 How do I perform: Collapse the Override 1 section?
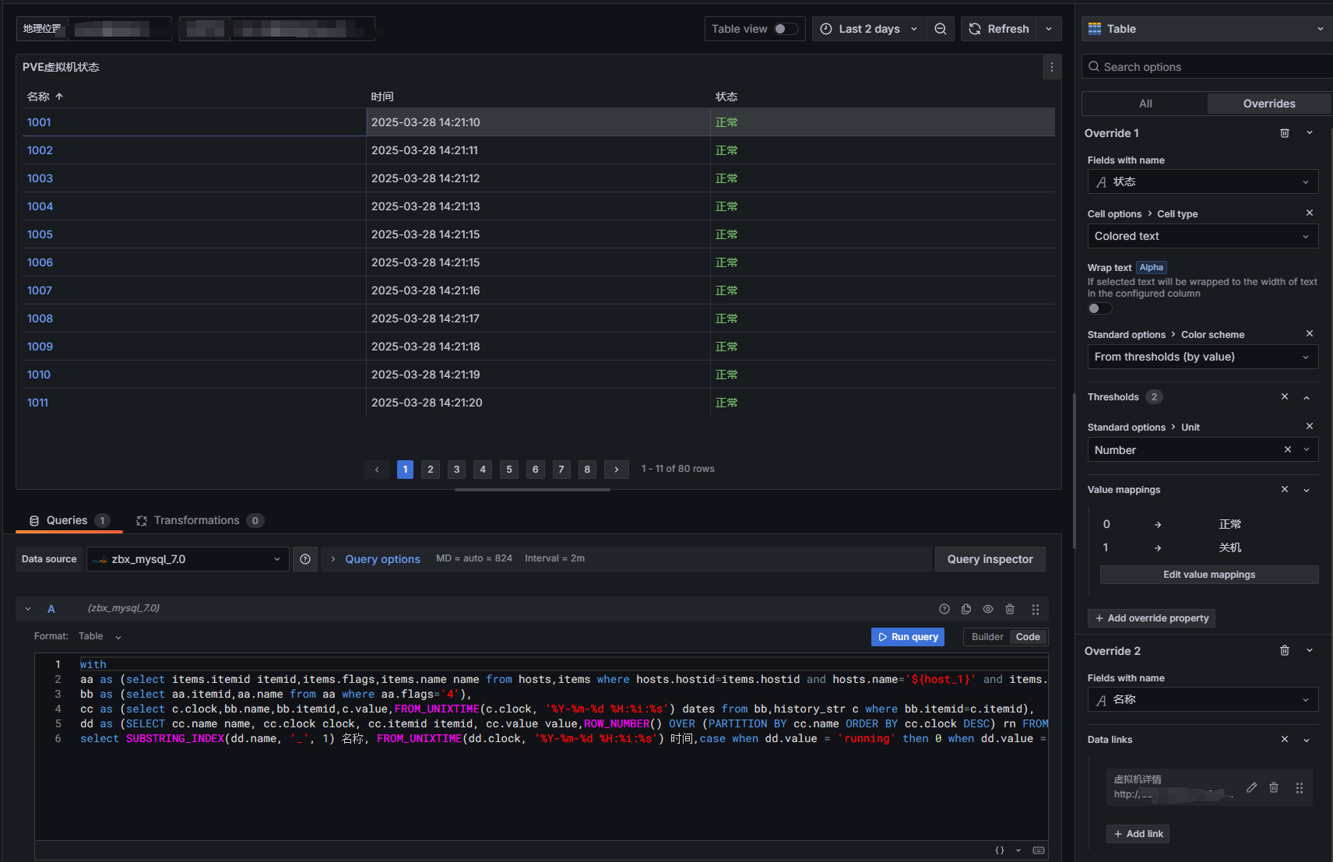pyautogui.click(x=1310, y=133)
